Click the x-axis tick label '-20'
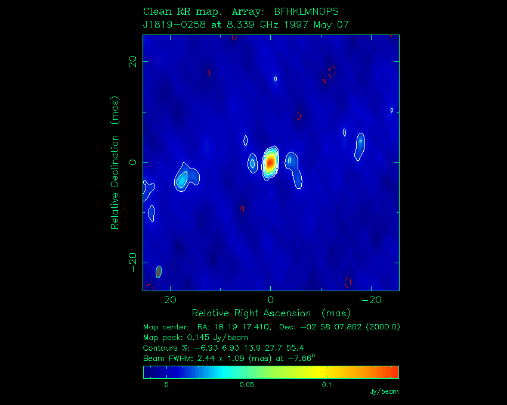This screenshot has height=405, width=507. (x=371, y=300)
